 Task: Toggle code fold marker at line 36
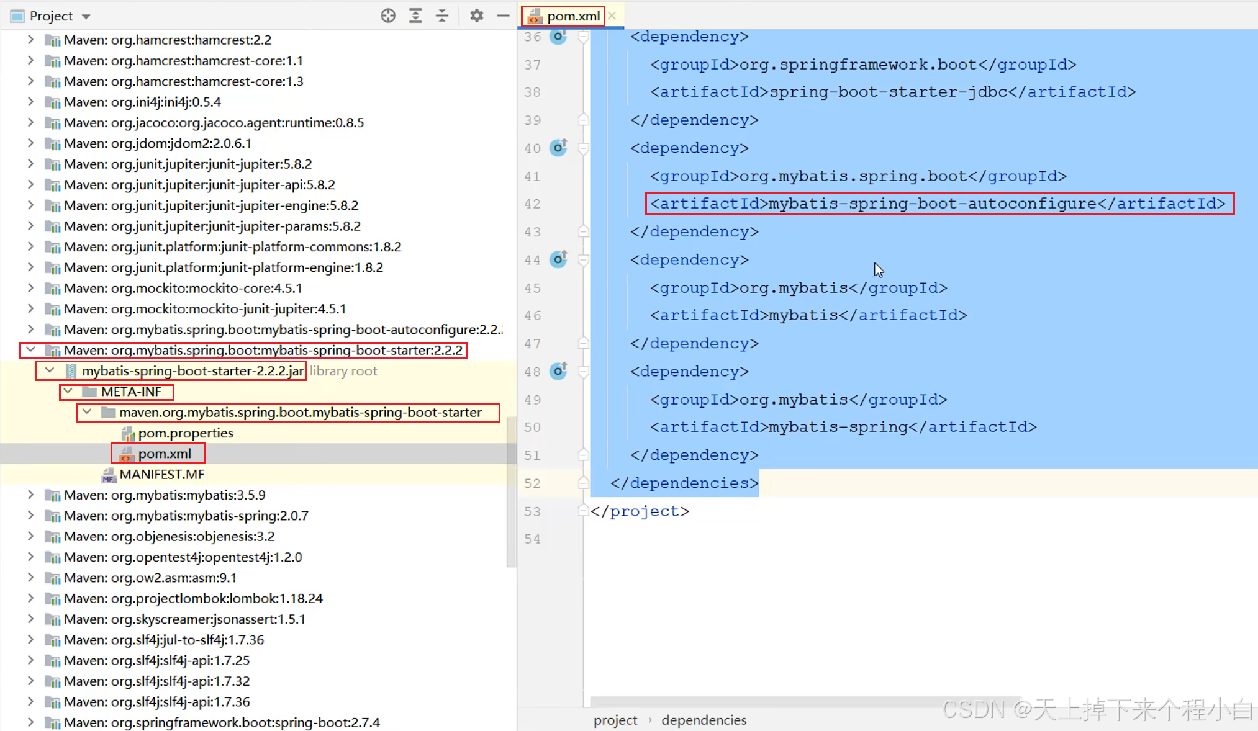pos(583,37)
